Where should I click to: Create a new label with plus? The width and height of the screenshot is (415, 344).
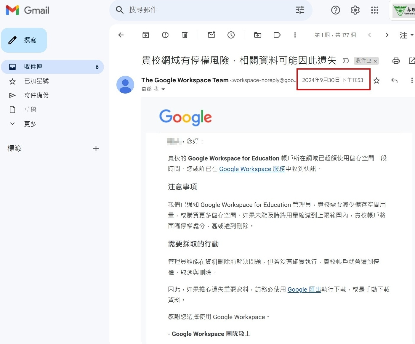(96, 148)
